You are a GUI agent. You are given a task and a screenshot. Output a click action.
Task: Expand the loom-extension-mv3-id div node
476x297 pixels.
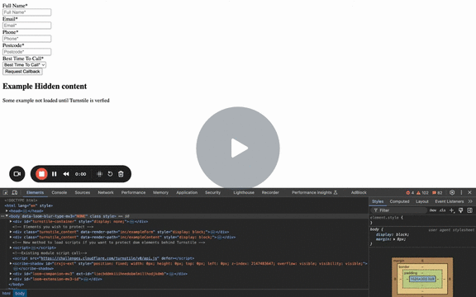pos(11,279)
